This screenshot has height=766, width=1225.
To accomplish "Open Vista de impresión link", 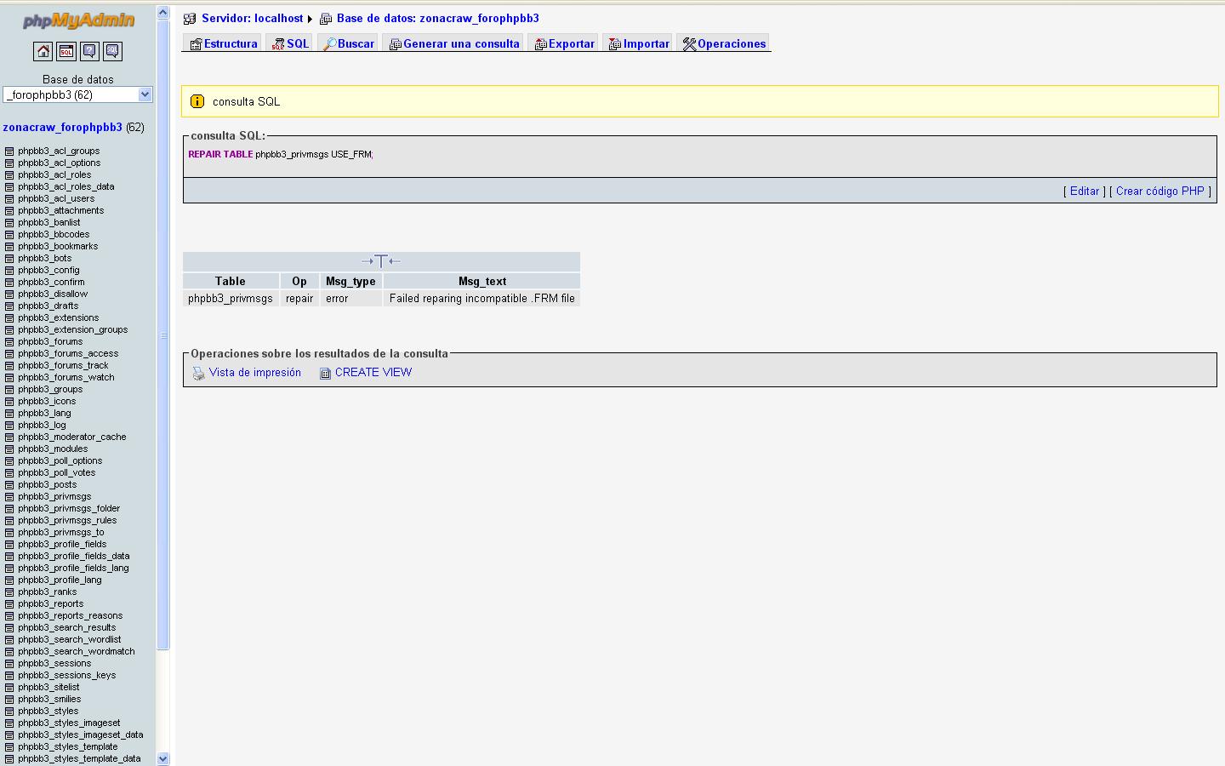I will coord(254,373).
